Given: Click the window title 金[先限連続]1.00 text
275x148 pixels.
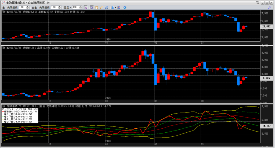Looking at the screenshot, I should click(16, 3).
